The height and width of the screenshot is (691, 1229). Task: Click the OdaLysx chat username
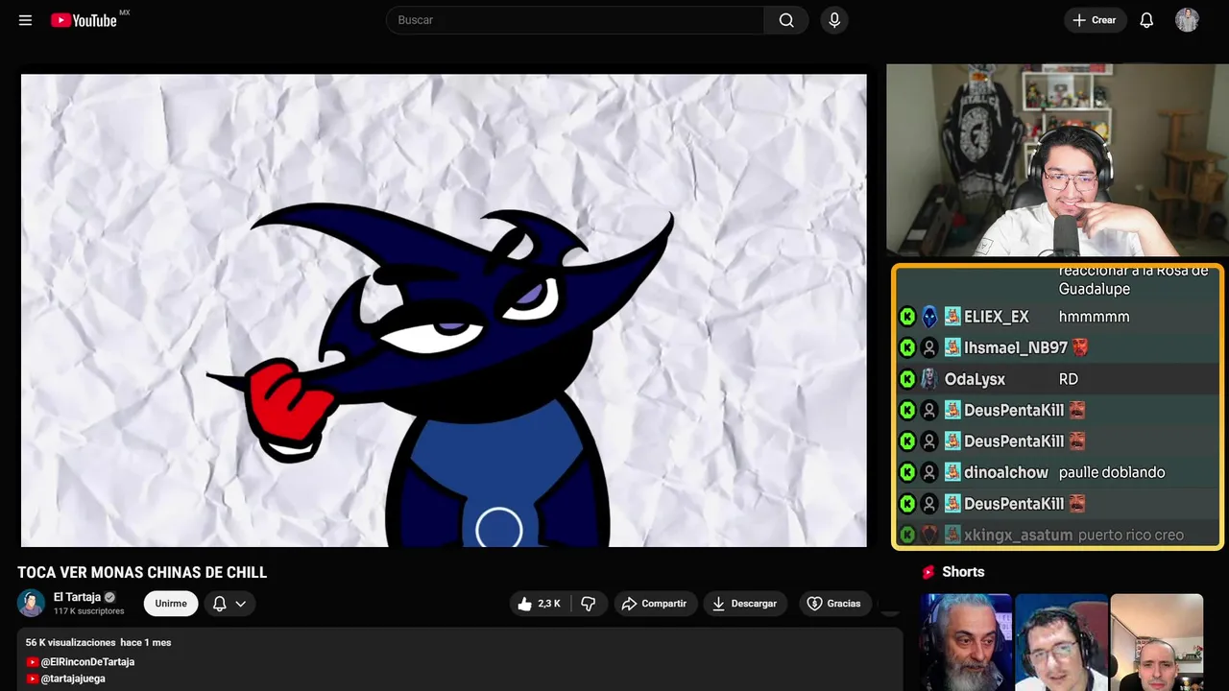(x=975, y=379)
